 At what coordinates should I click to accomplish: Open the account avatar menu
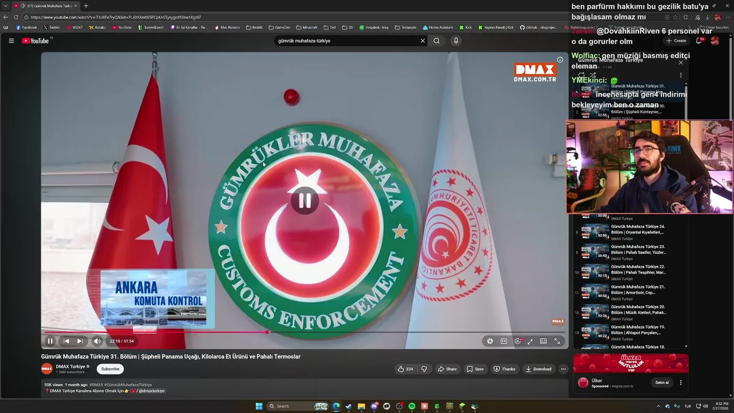(x=715, y=41)
